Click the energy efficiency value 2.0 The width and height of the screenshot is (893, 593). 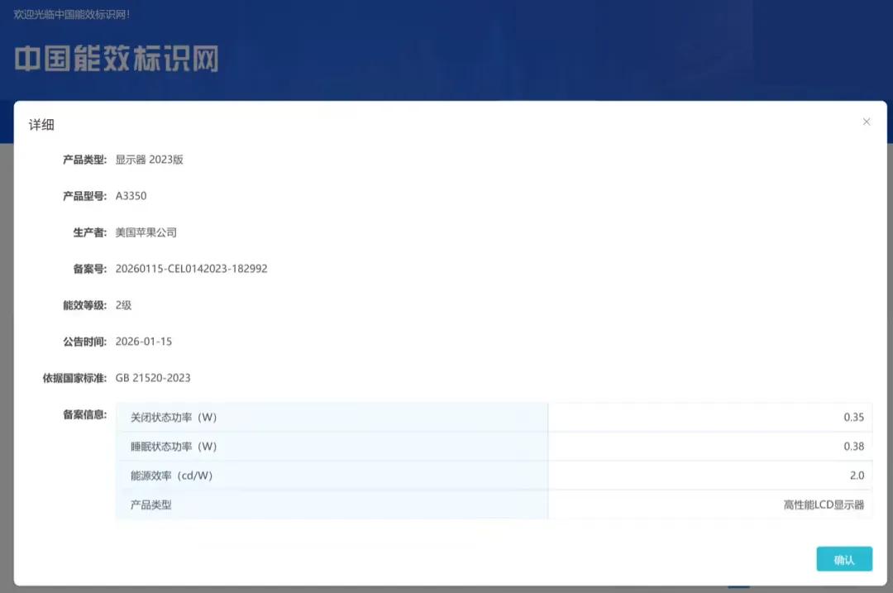(x=857, y=476)
